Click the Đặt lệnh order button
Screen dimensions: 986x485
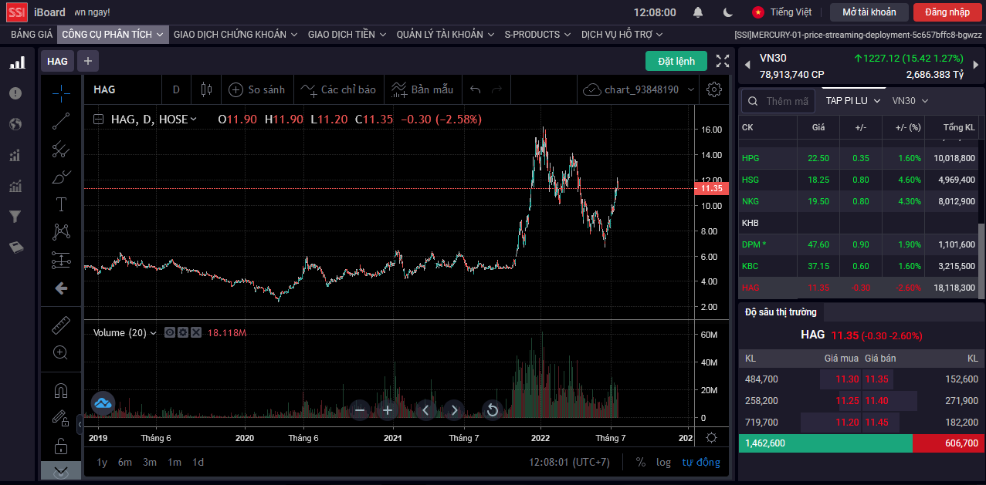click(x=676, y=61)
